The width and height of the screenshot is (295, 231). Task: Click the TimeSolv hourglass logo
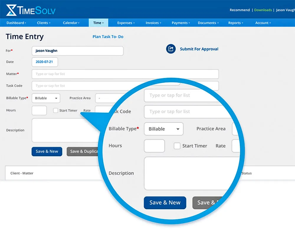pos(11,10)
